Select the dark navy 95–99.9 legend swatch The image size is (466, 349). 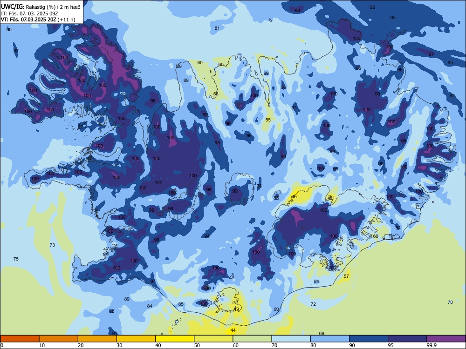(407, 339)
